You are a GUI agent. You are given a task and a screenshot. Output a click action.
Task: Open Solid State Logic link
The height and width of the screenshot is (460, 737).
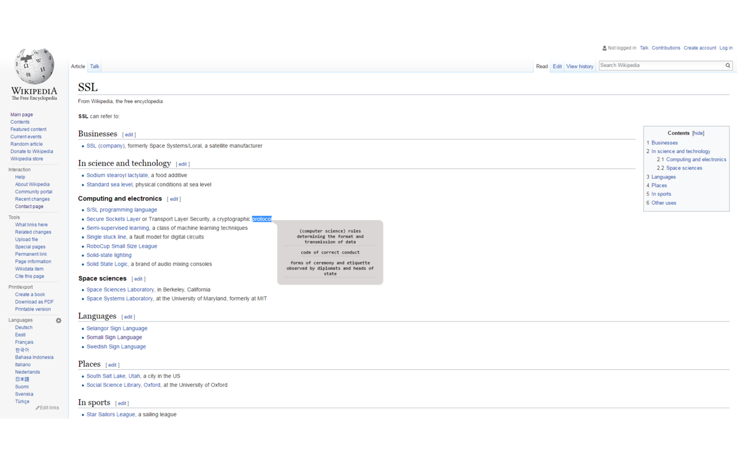click(107, 264)
